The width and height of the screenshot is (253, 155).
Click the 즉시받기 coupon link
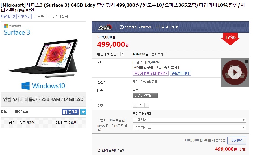pyautogui.click(x=171, y=67)
